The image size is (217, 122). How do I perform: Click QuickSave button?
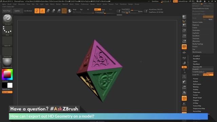155,1
